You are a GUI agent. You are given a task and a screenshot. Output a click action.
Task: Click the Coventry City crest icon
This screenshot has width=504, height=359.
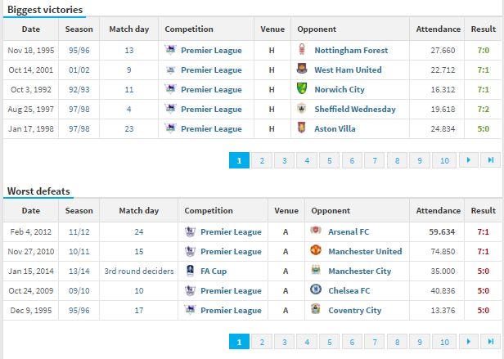pyautogui.click(x=316, y=309)
